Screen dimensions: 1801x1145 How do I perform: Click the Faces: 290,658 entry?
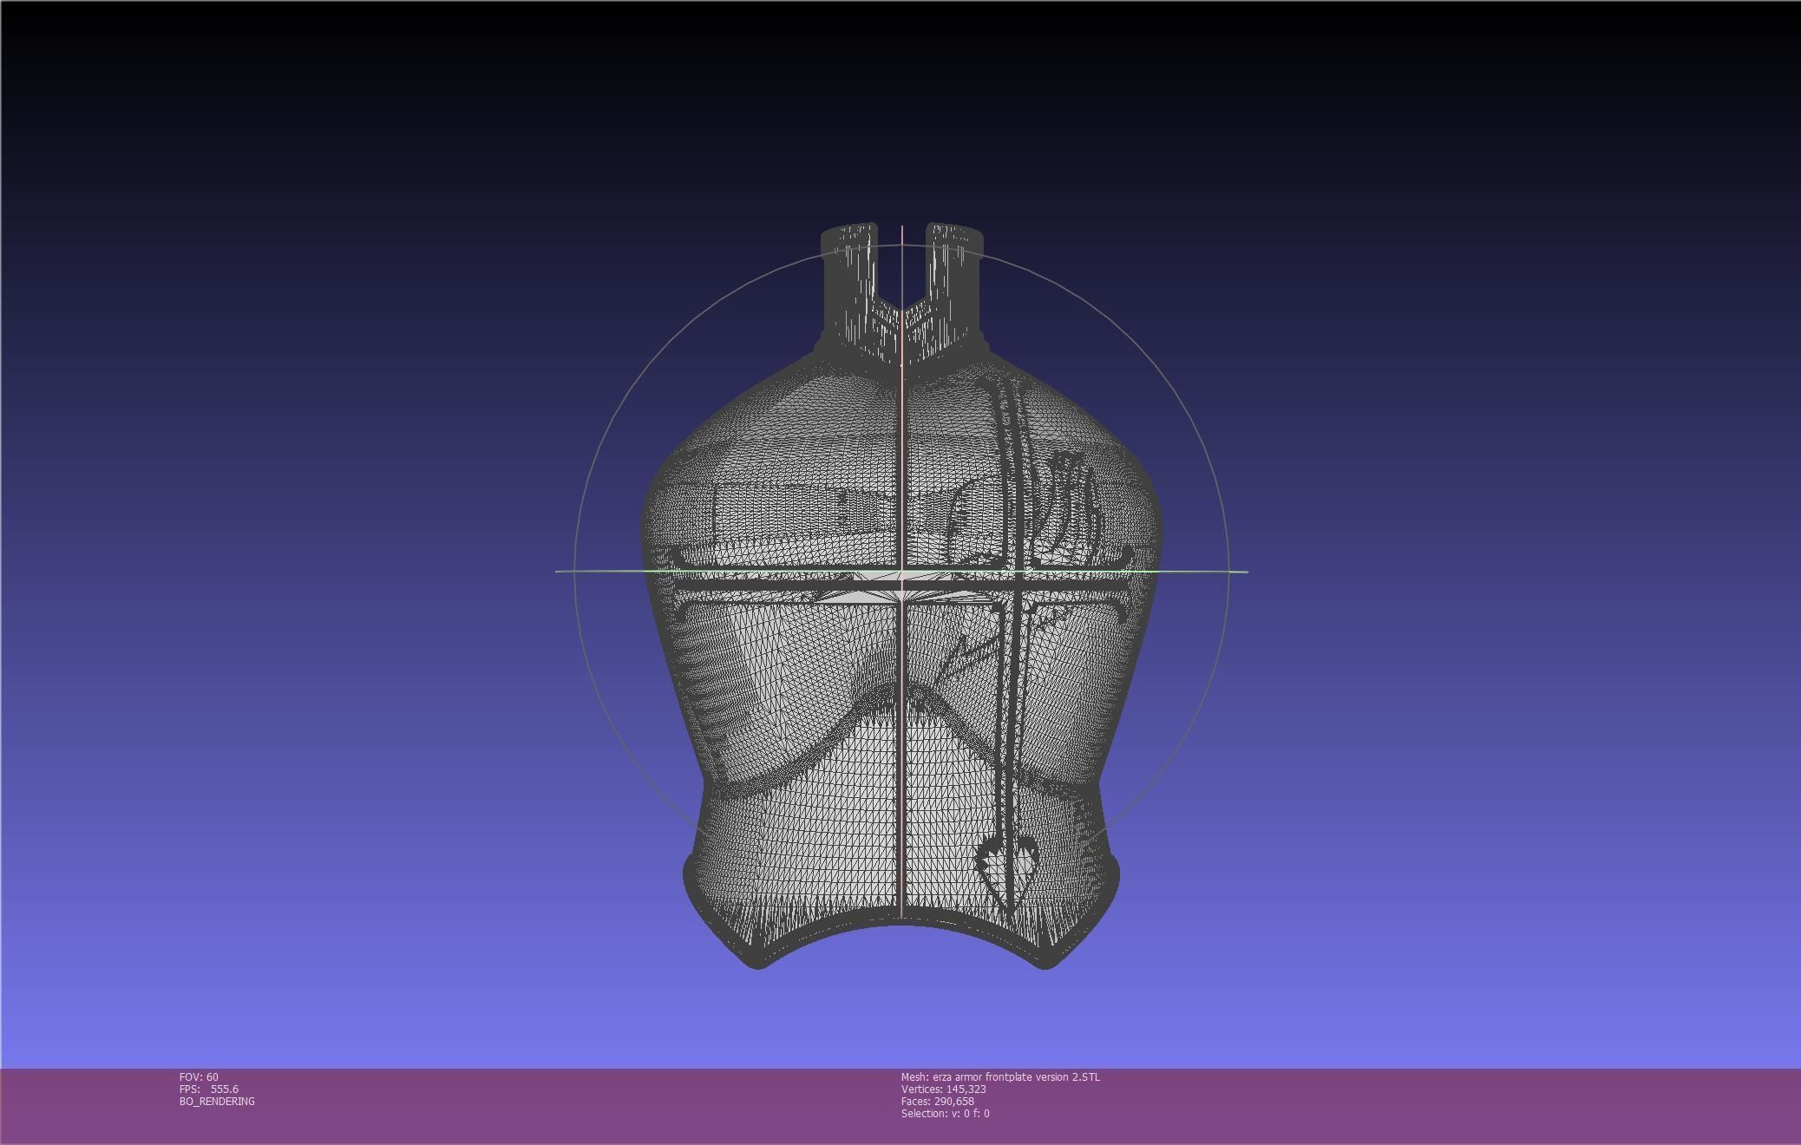click(937, 1102)
